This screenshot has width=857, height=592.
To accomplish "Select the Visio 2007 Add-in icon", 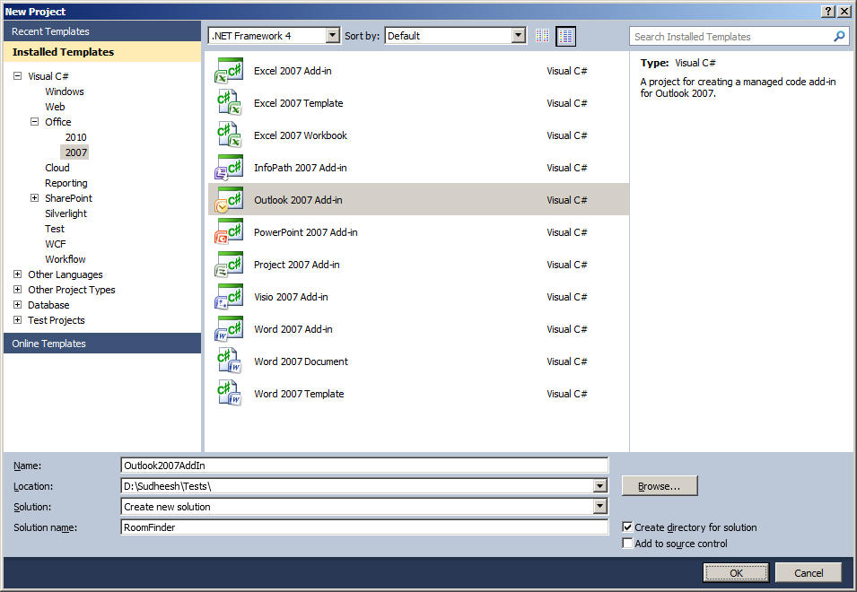I will 229,296.
